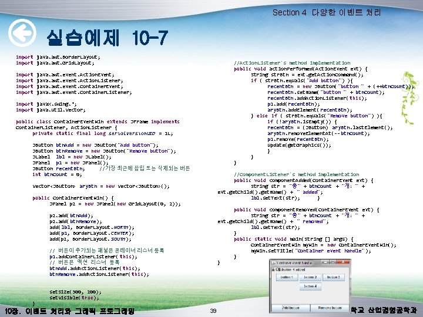Click the 'aryBtn.addElement(recentBtn);' line

(310, 110)
